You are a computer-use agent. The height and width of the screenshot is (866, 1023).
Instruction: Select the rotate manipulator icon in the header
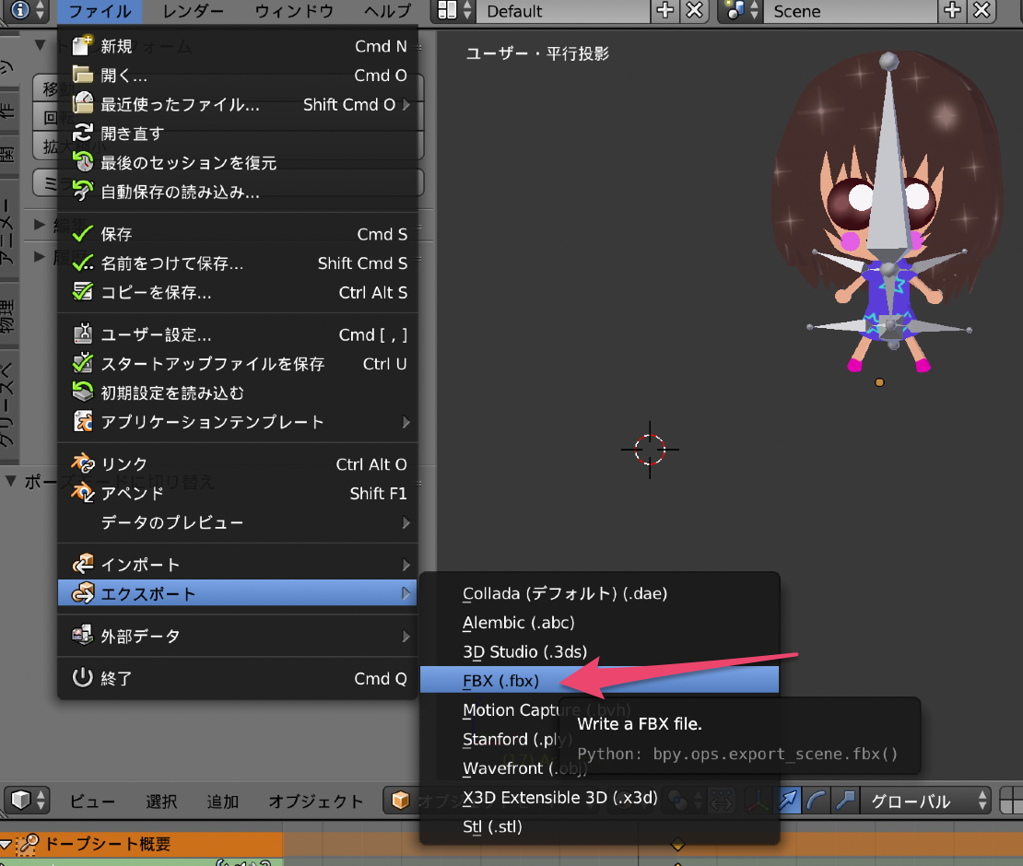pyautogui.click(x=816, y=801)
